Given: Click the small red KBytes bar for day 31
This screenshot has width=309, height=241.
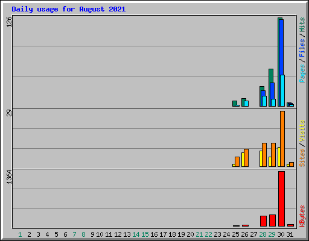Looking at the screenshot, I should click(291, 225).
